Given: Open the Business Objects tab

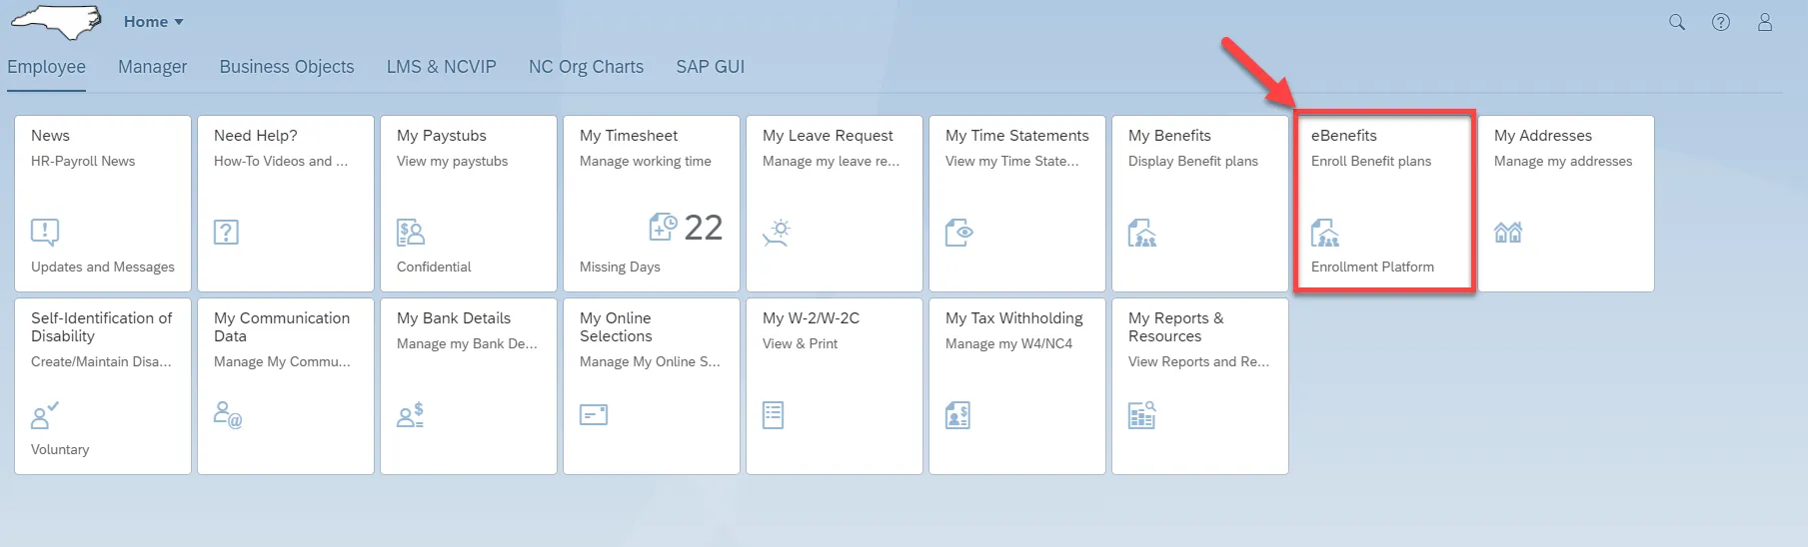Looking at the screenshot, I should tap(287, 67).
